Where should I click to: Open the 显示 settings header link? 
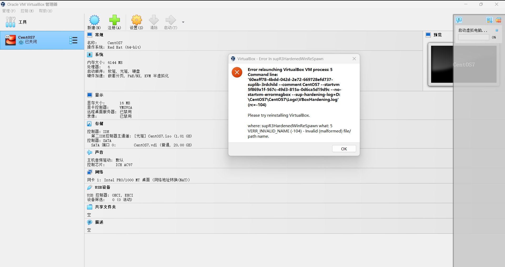point(99,95)
